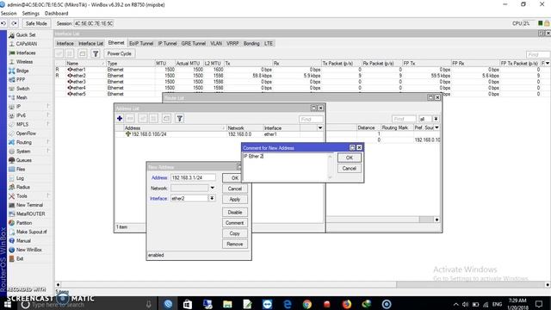Image resolution: width=551 pixels, height=310 pixels.
Task: Open Microsoft Edge from taskbar
Action: pos(287,304)
